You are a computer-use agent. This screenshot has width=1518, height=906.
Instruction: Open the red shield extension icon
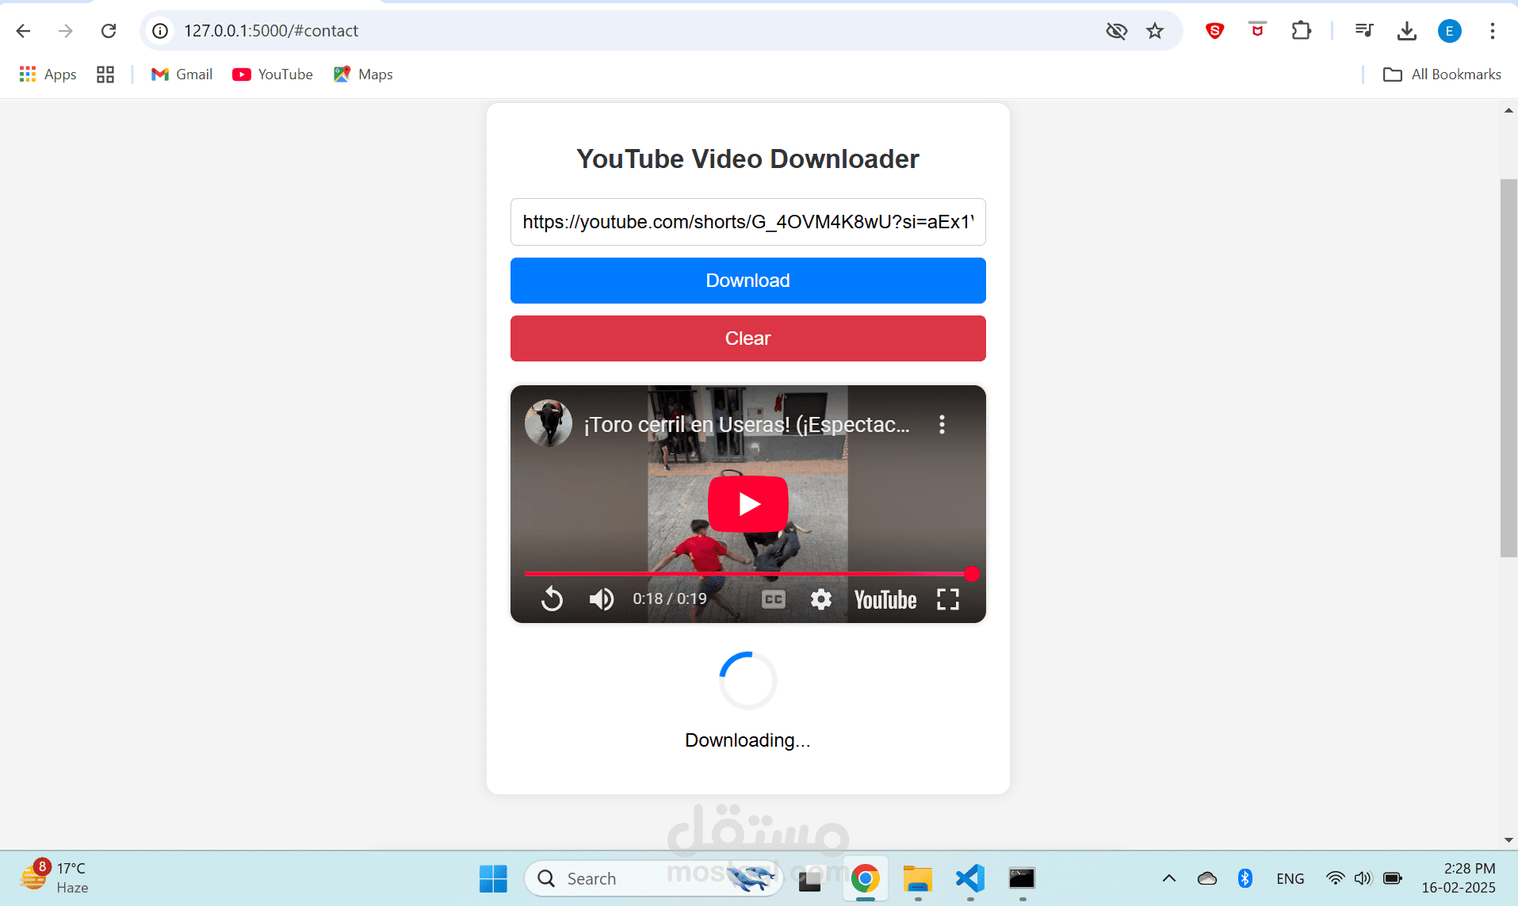(1214, 31)
